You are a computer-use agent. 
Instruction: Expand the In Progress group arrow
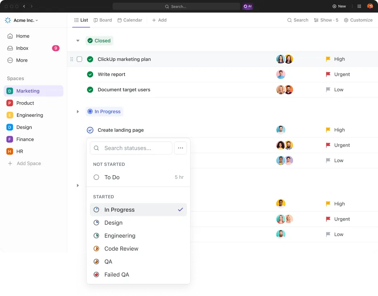click(x=78, y=112)
